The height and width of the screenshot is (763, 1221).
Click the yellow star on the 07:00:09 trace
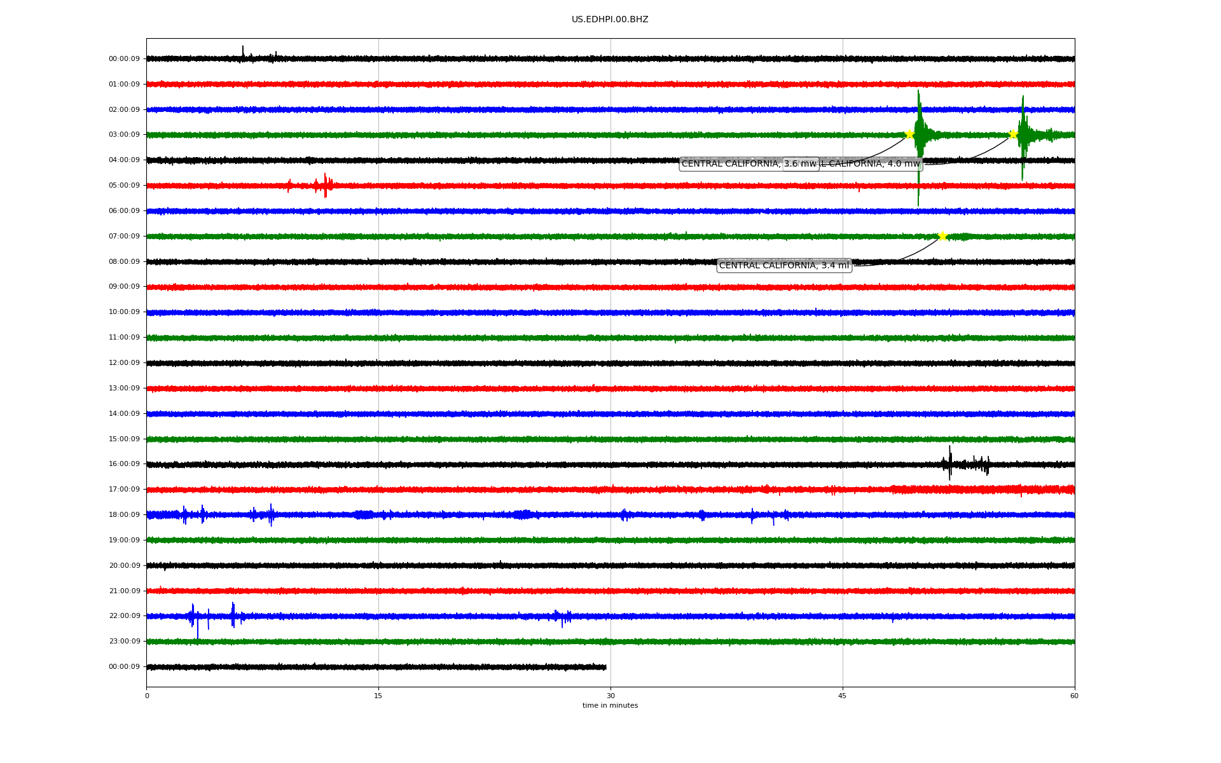tap(942, 236)
